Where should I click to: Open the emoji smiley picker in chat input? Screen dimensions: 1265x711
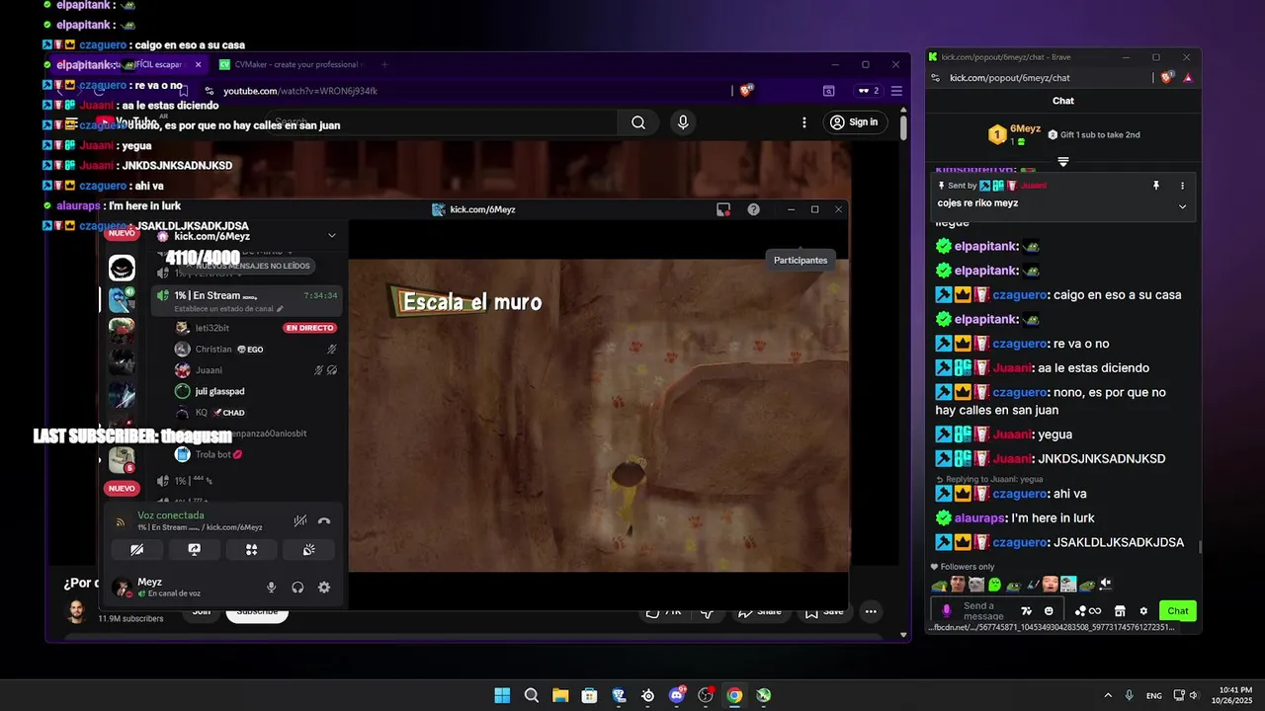[x=1049, y=610]
